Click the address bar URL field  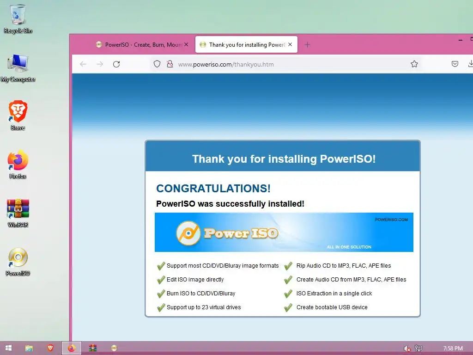pyautogui.click(x=285, y=64)
